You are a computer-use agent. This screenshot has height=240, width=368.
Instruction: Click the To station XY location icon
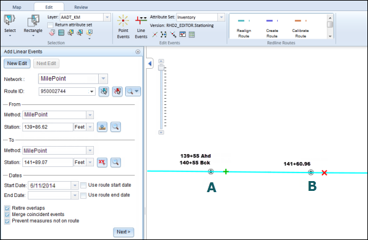pos(102,162)
